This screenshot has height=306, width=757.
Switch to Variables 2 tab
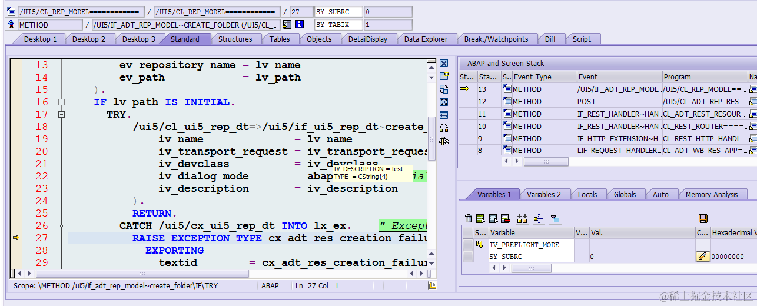pos(544,194)
